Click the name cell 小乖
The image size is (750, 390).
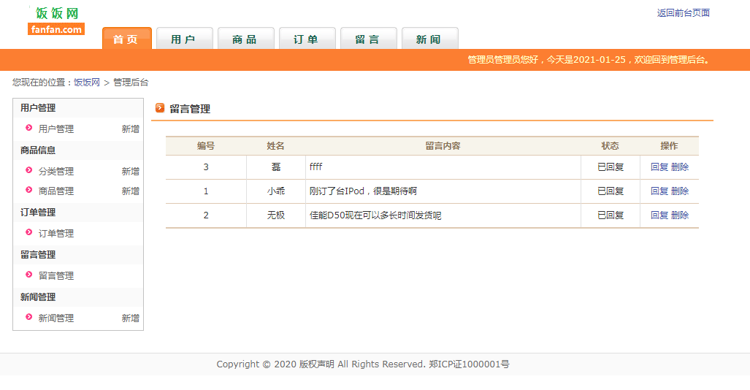click(x=276, y=191)
